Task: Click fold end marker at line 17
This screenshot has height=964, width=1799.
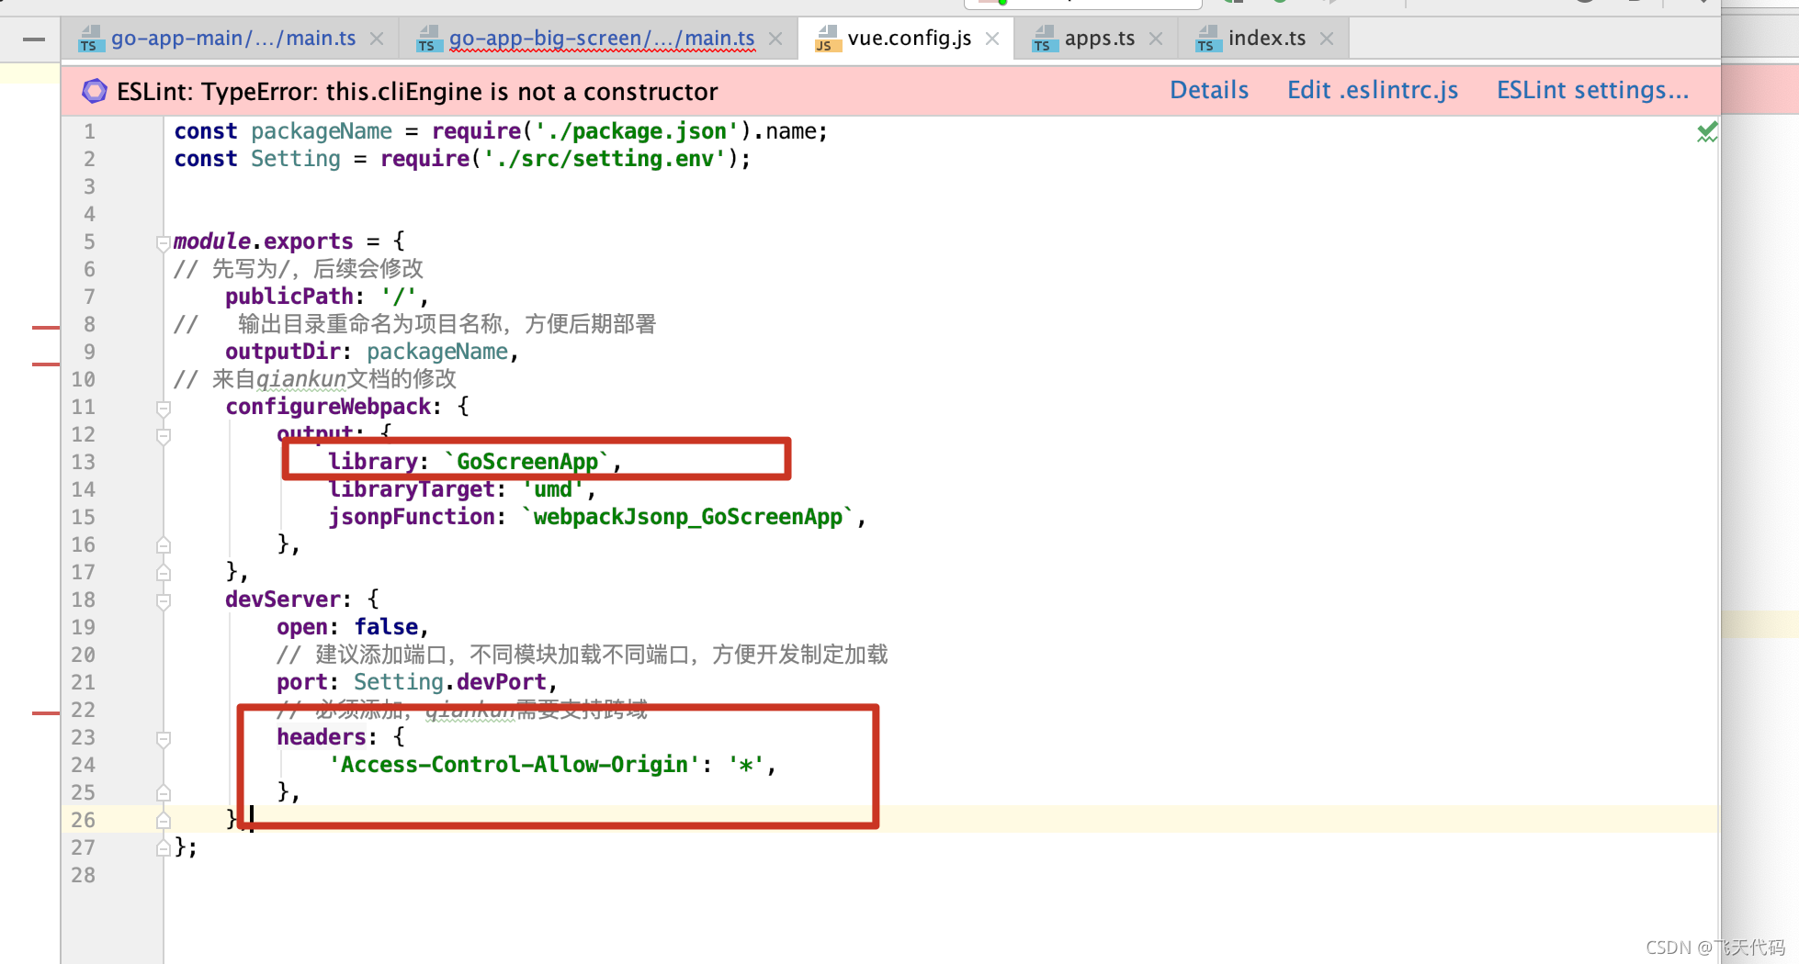Action: click(163, 572)
